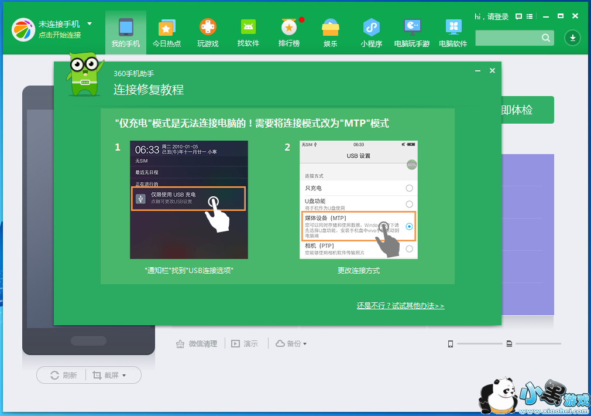Image resolution: width=591 pixels, height=416 pixels.
Task: Click the SD card storage usage bar
Action: tap(538, 344)
